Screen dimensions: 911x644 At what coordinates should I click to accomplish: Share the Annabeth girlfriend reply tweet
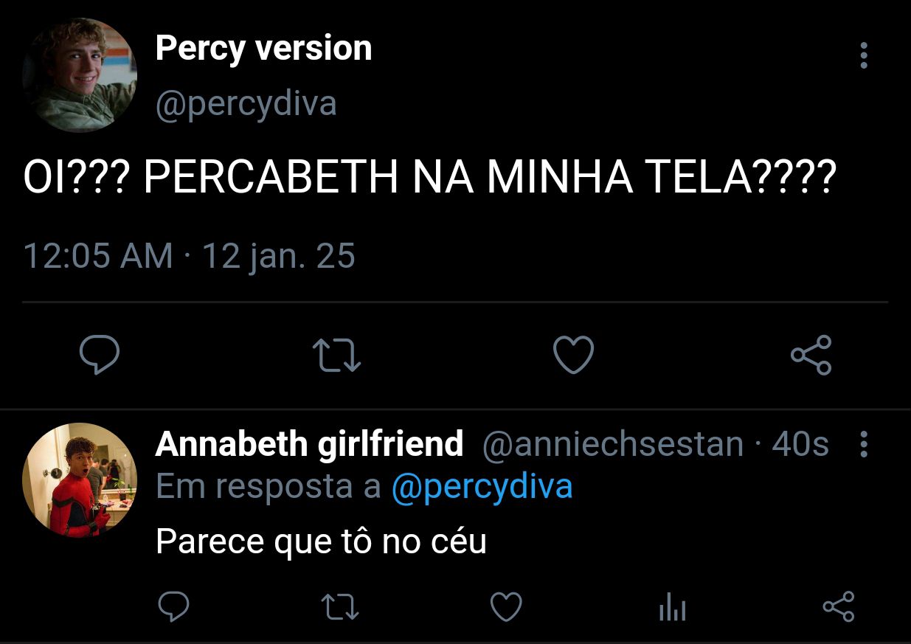click(838, 606)
